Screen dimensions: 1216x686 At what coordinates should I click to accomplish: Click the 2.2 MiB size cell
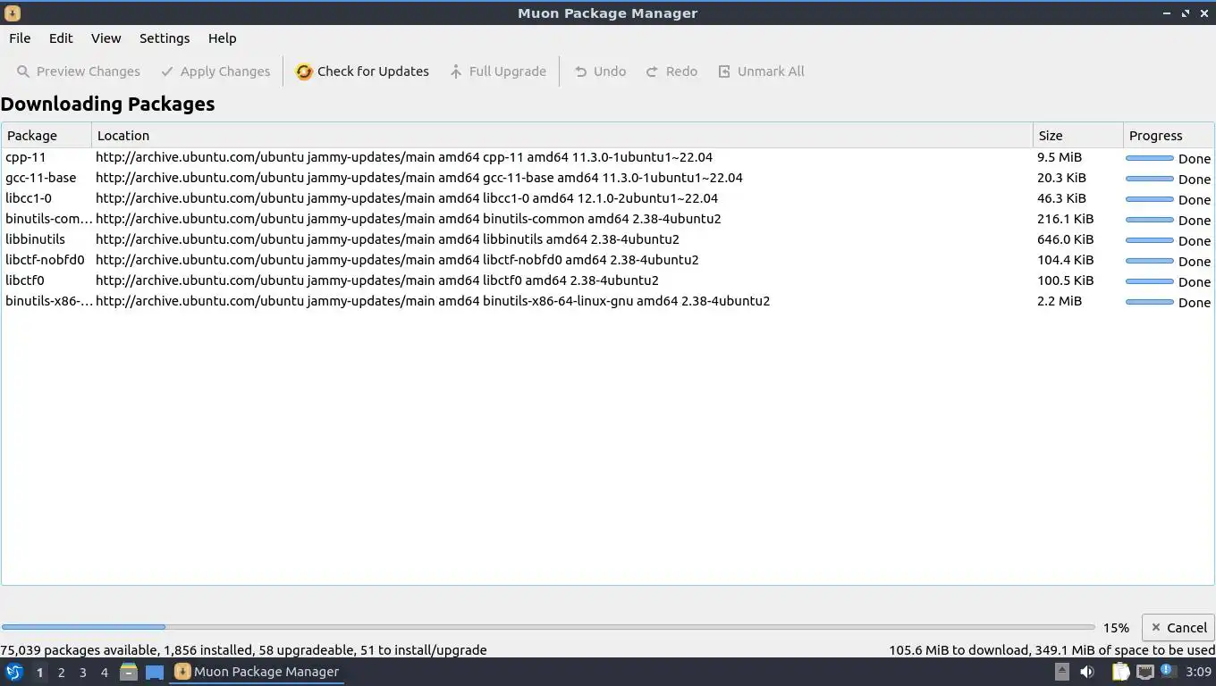click(x=1060, y=301)
